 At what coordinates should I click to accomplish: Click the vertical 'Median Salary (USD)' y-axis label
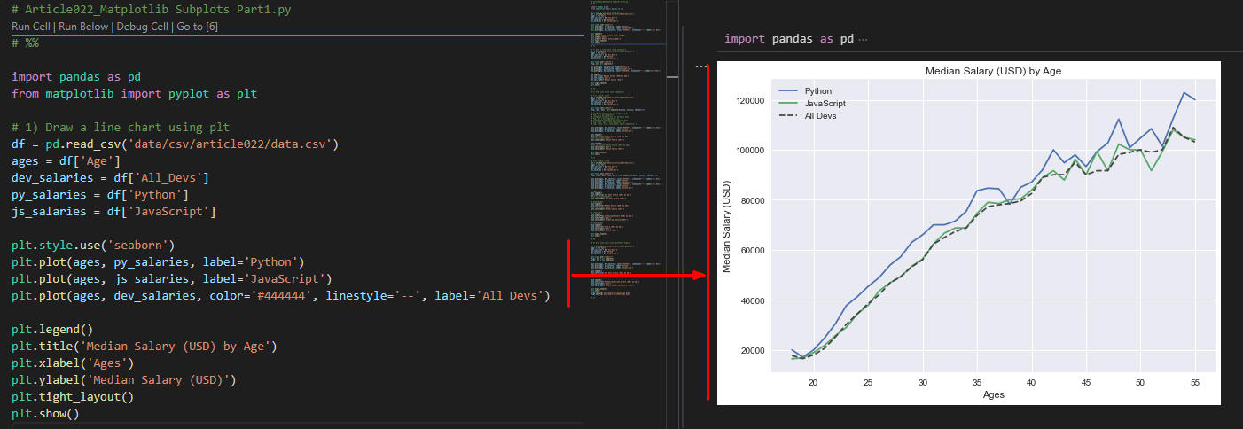coord(727,225)
